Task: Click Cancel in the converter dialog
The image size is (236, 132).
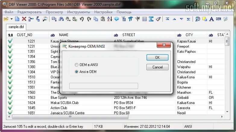Action: [157, 67]
